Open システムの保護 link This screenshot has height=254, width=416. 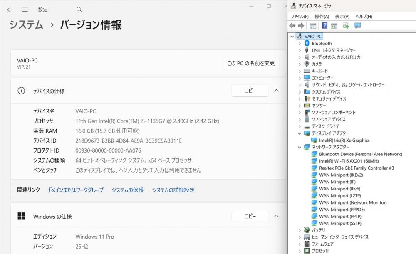pos(127,190)
